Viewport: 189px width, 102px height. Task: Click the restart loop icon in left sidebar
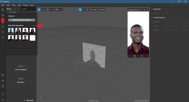(x=3, y=32)
